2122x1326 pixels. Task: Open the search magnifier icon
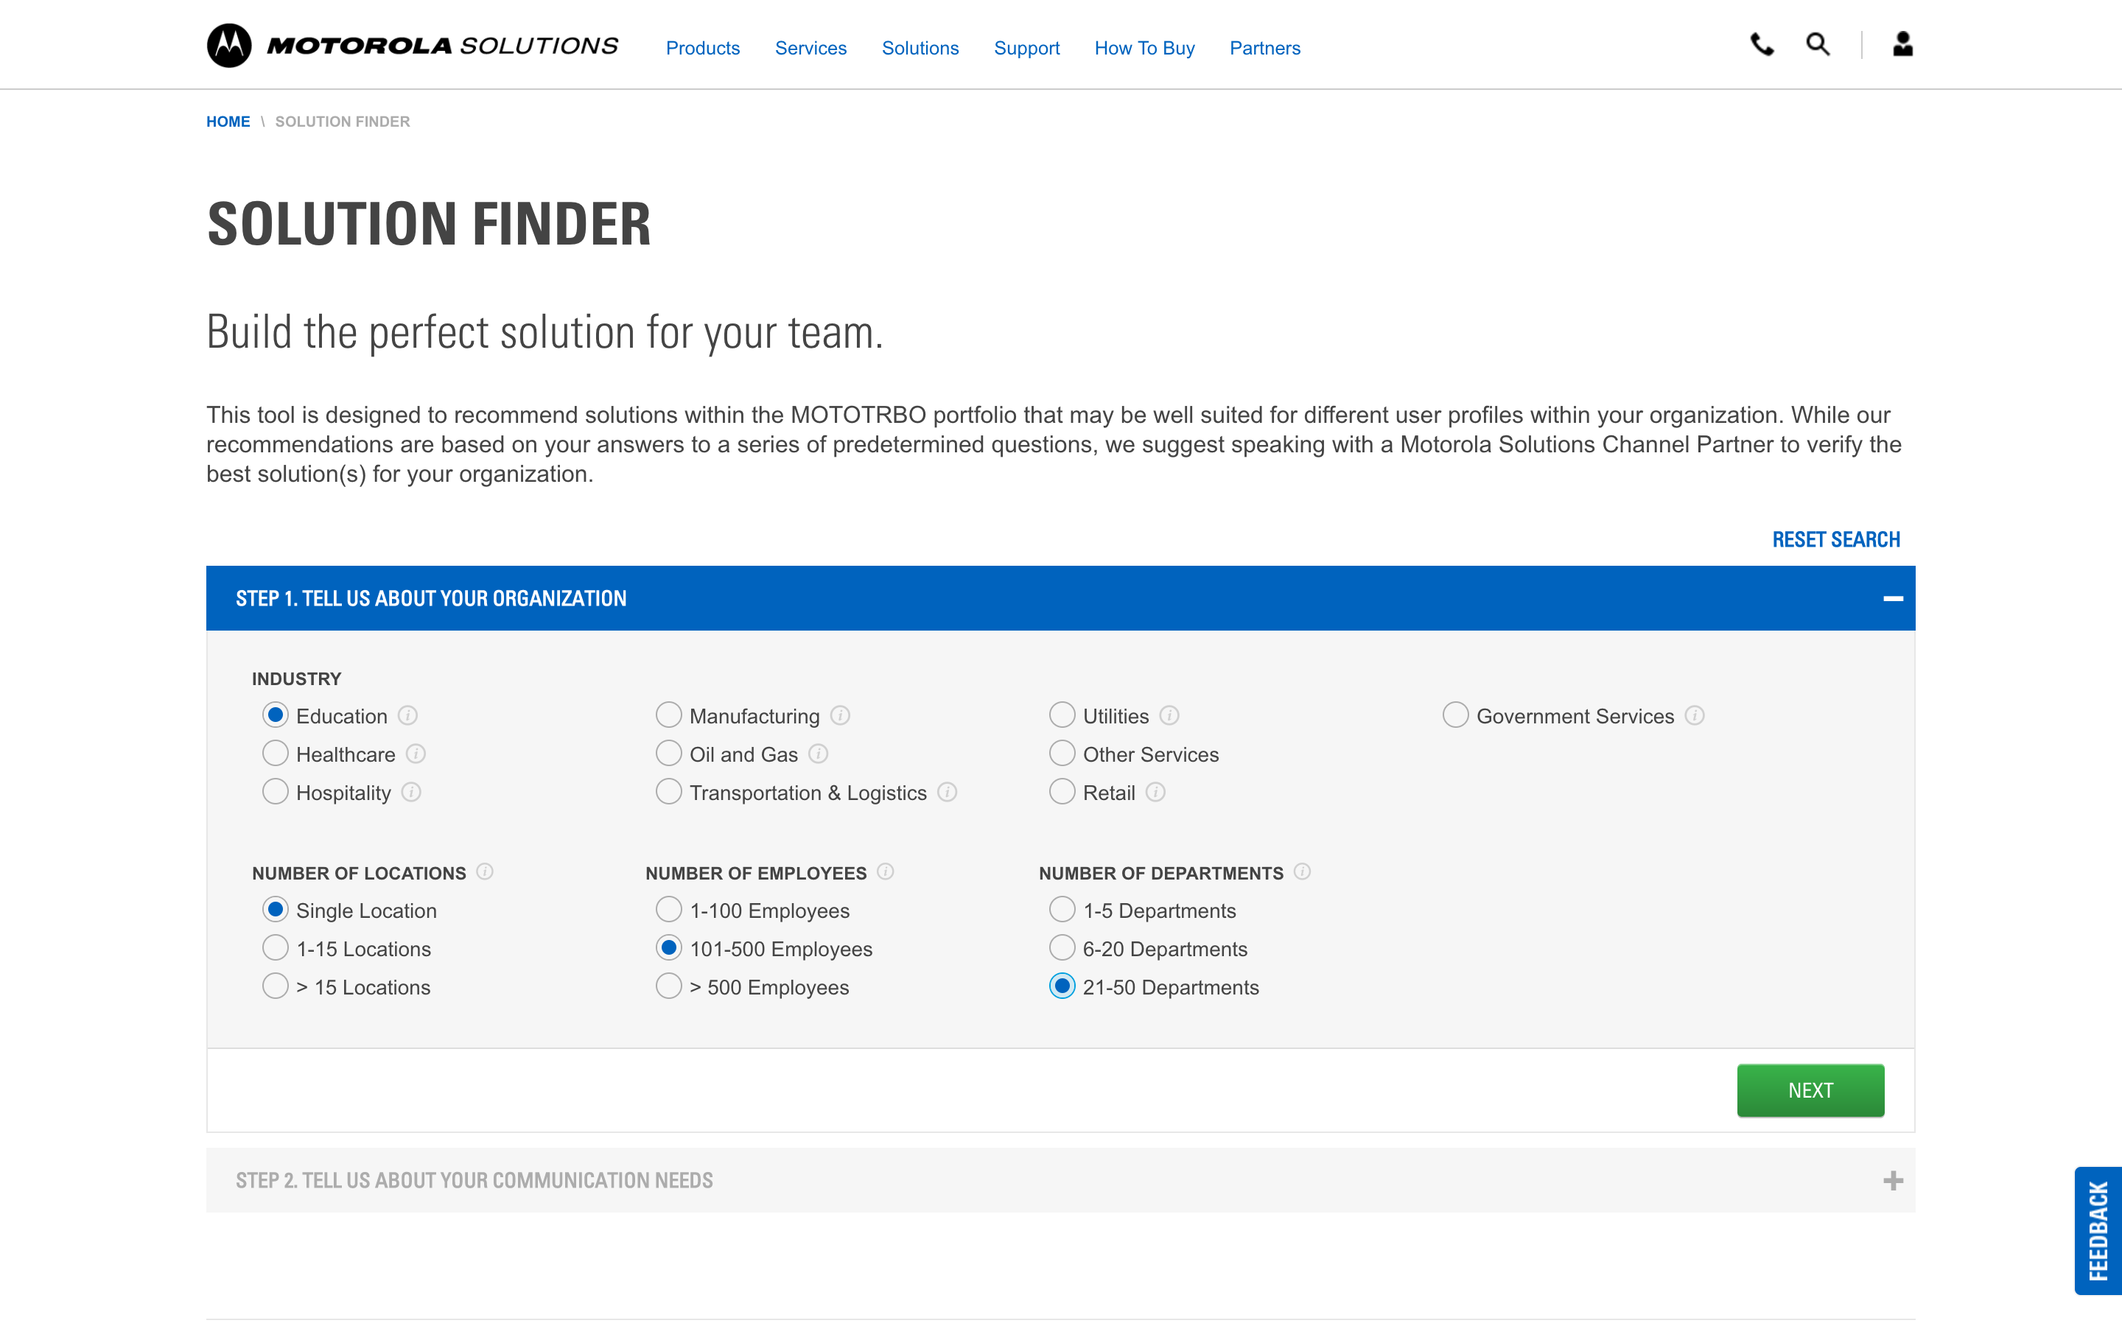(x=1818, y=44)
